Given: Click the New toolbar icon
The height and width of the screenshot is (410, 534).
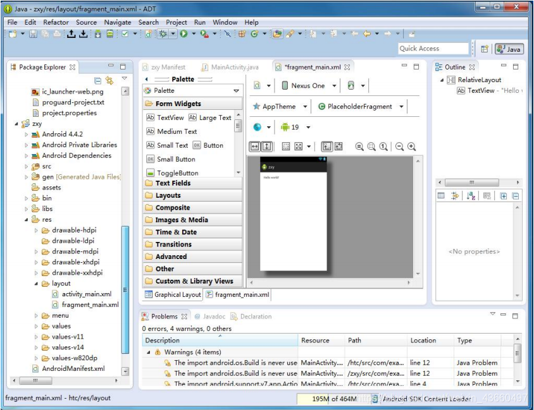Looking at the screenshot, I should pos(13,33).
